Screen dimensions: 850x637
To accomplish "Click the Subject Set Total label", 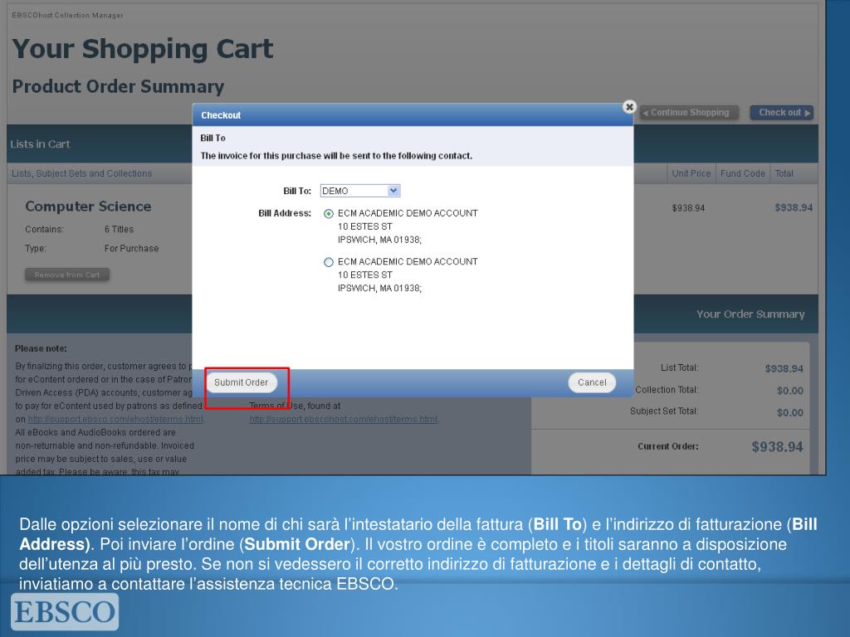I will pos(664,411).
